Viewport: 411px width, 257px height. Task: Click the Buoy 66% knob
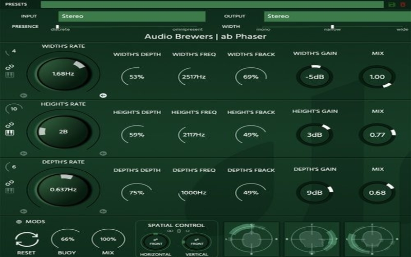(67, 239)
